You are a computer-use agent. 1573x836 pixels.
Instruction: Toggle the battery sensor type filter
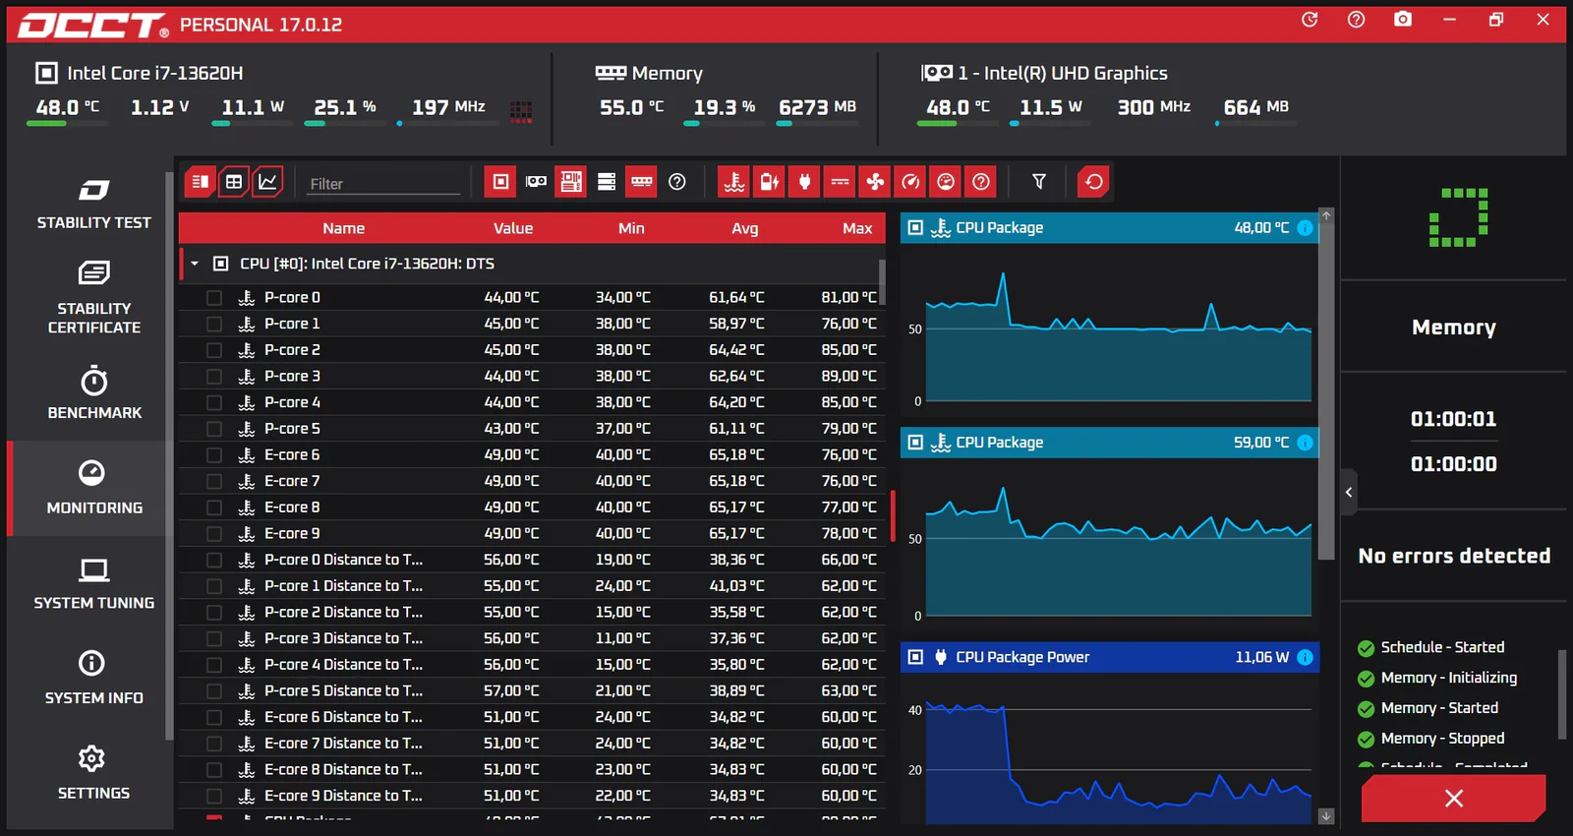pos(769,182)
